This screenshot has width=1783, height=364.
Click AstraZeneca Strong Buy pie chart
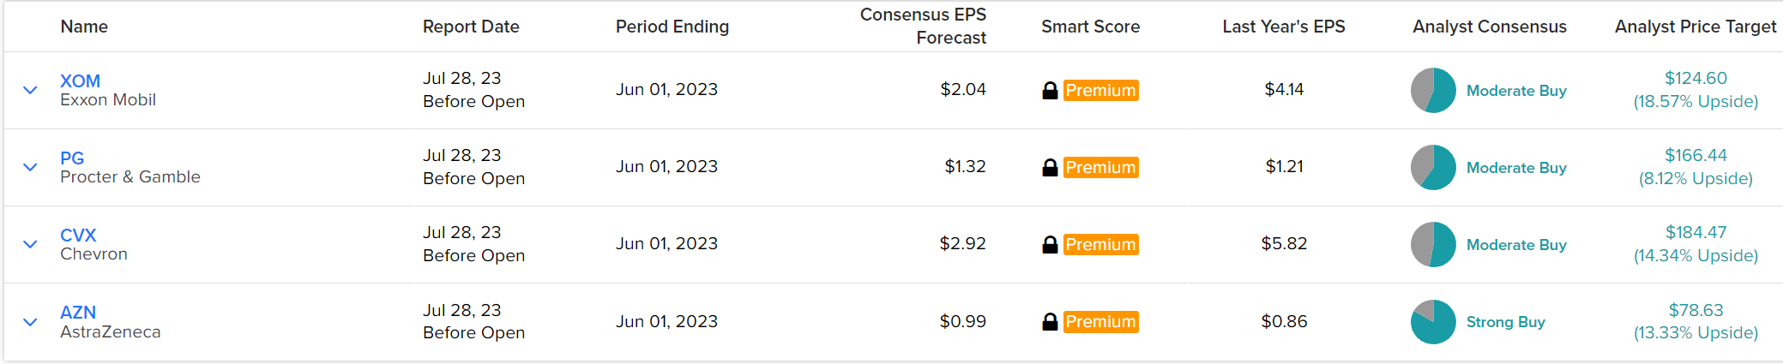tap(1433, 321)
